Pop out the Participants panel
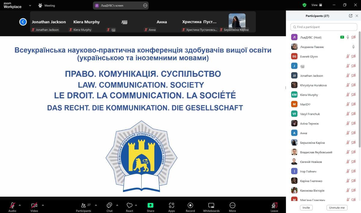 coord(350,16)
